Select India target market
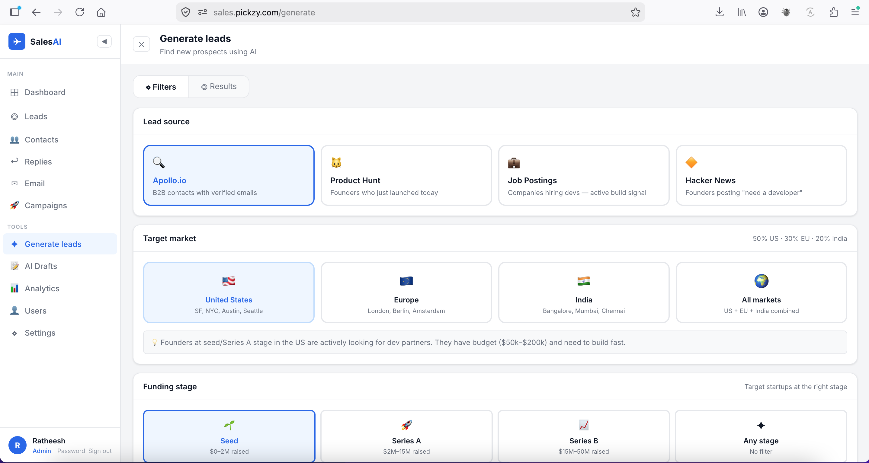869x463 pixels. coord(584,292)
